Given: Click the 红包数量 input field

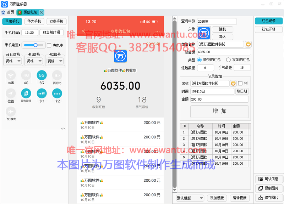Looking at the screenshot, I should point(206,68).
